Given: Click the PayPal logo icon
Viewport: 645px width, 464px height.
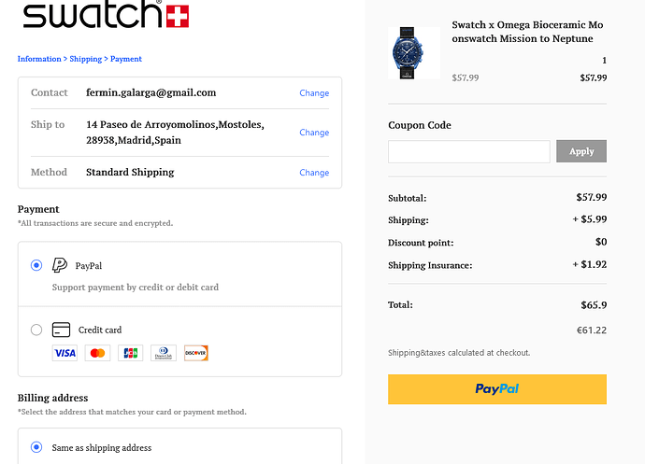Looking at the screenshot, I should click(60, 265).
